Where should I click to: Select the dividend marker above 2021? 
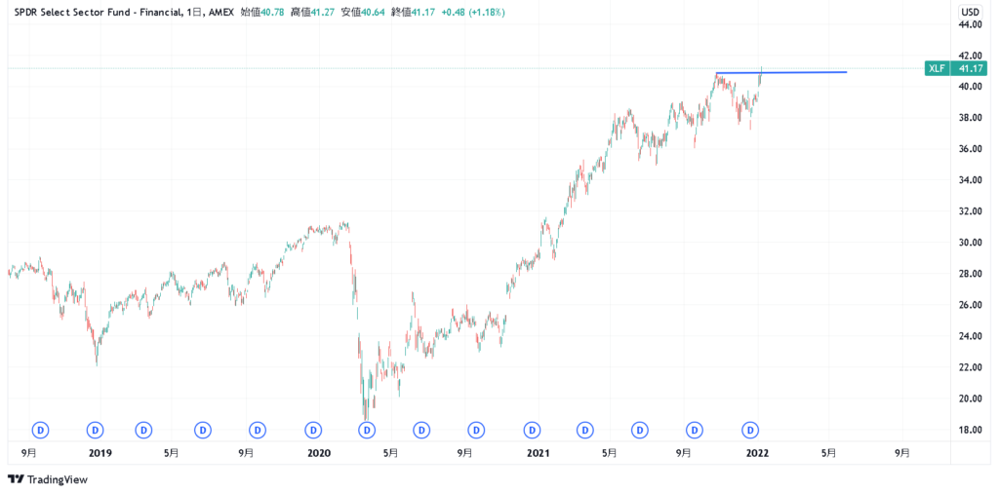click(533, 429)
